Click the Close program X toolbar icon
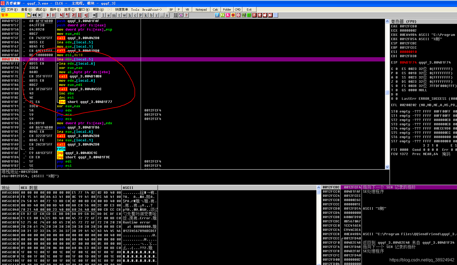The image size is (457, 265). (40, 15)
